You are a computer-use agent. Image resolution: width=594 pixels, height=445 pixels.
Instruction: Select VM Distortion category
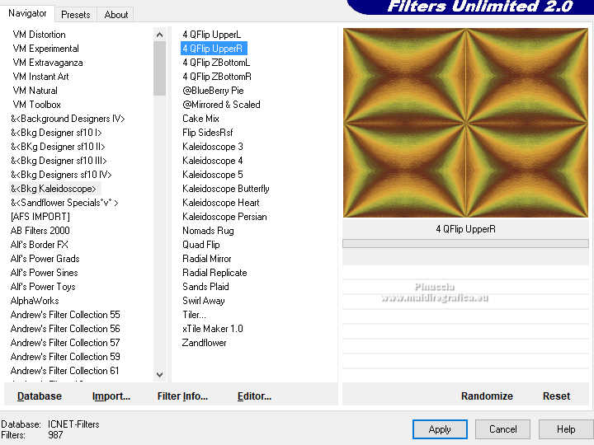coord(39,35)
